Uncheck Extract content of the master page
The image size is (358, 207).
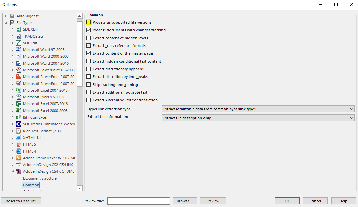[89, 53]
